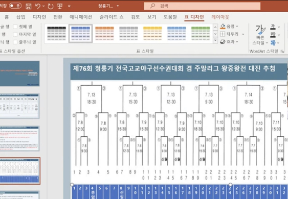Screen dimensions: 288x199
Task: Open the 빠른 스타일 WordArt gallery
Action: tap(260, 35)
